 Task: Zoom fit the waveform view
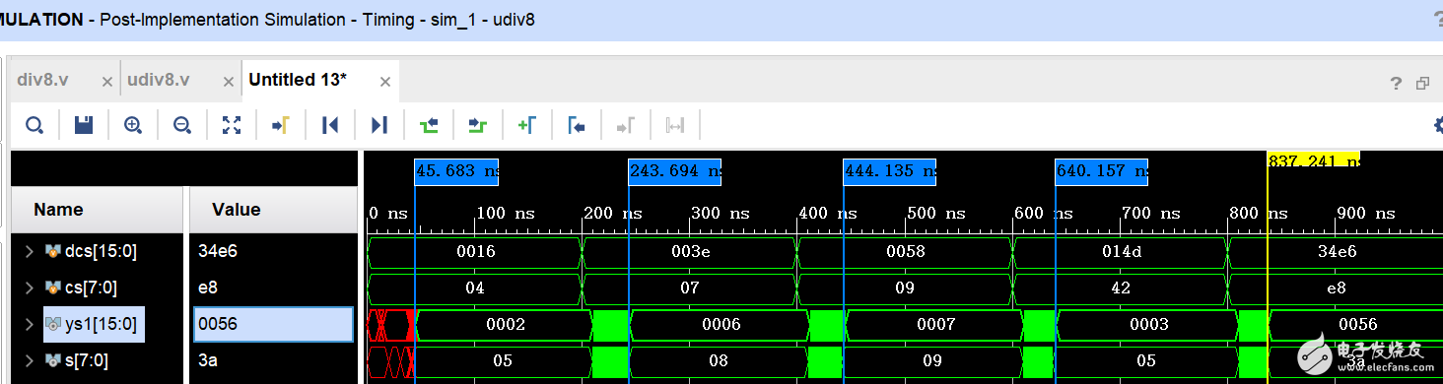(x=232, y=125)
